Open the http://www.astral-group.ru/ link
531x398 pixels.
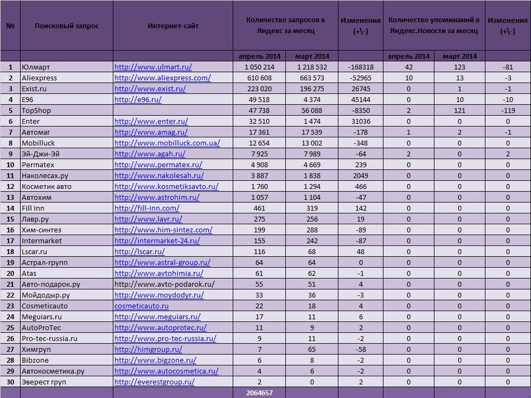[162, 262]
